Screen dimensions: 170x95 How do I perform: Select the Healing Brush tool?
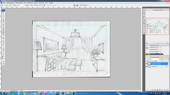tap(3, 25)
